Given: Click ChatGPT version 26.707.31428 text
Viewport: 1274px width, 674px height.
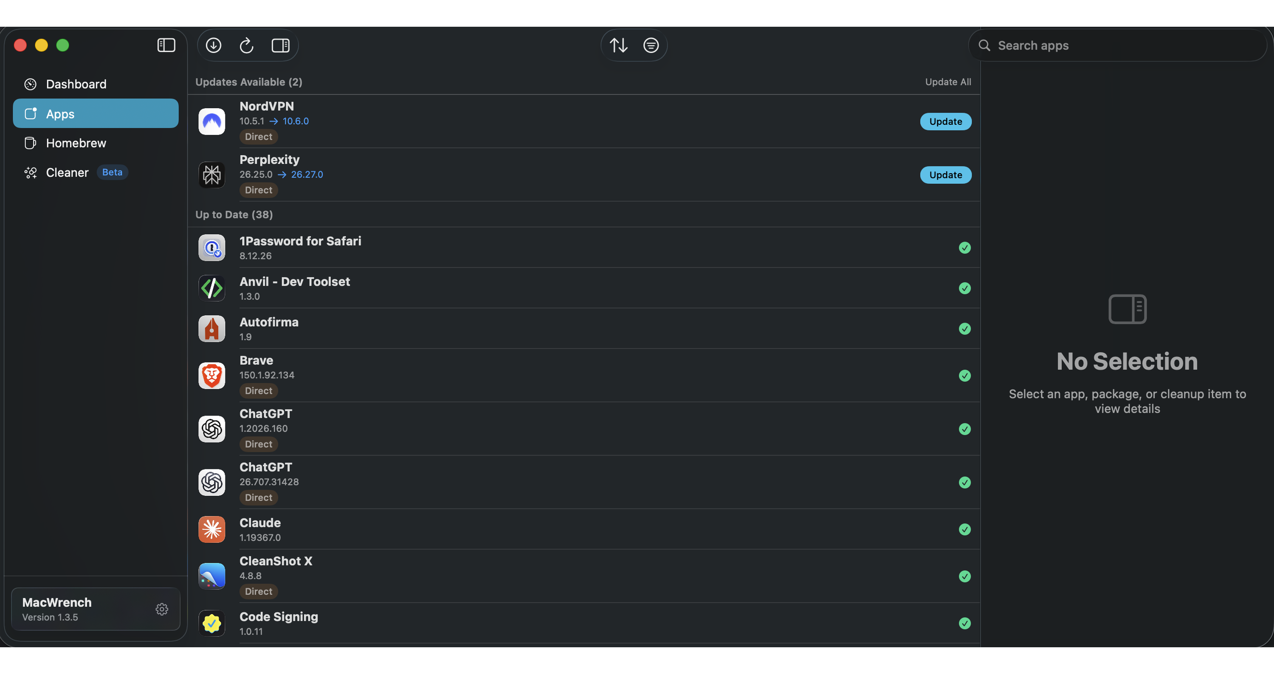Looking at the screenshot, I should [x=269, y=482].
